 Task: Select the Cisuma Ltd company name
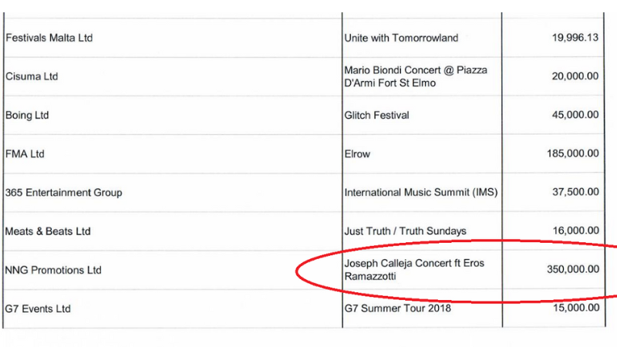[x=32, y=76]
